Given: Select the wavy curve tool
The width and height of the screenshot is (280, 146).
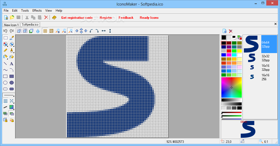Looking at the screenshot, I should (6, 70).
